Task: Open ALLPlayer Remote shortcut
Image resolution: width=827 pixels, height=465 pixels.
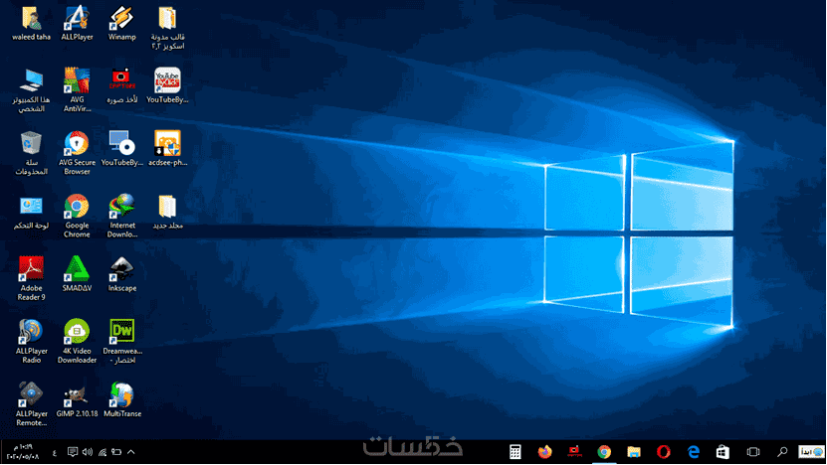Action: [x=31, y=404]
